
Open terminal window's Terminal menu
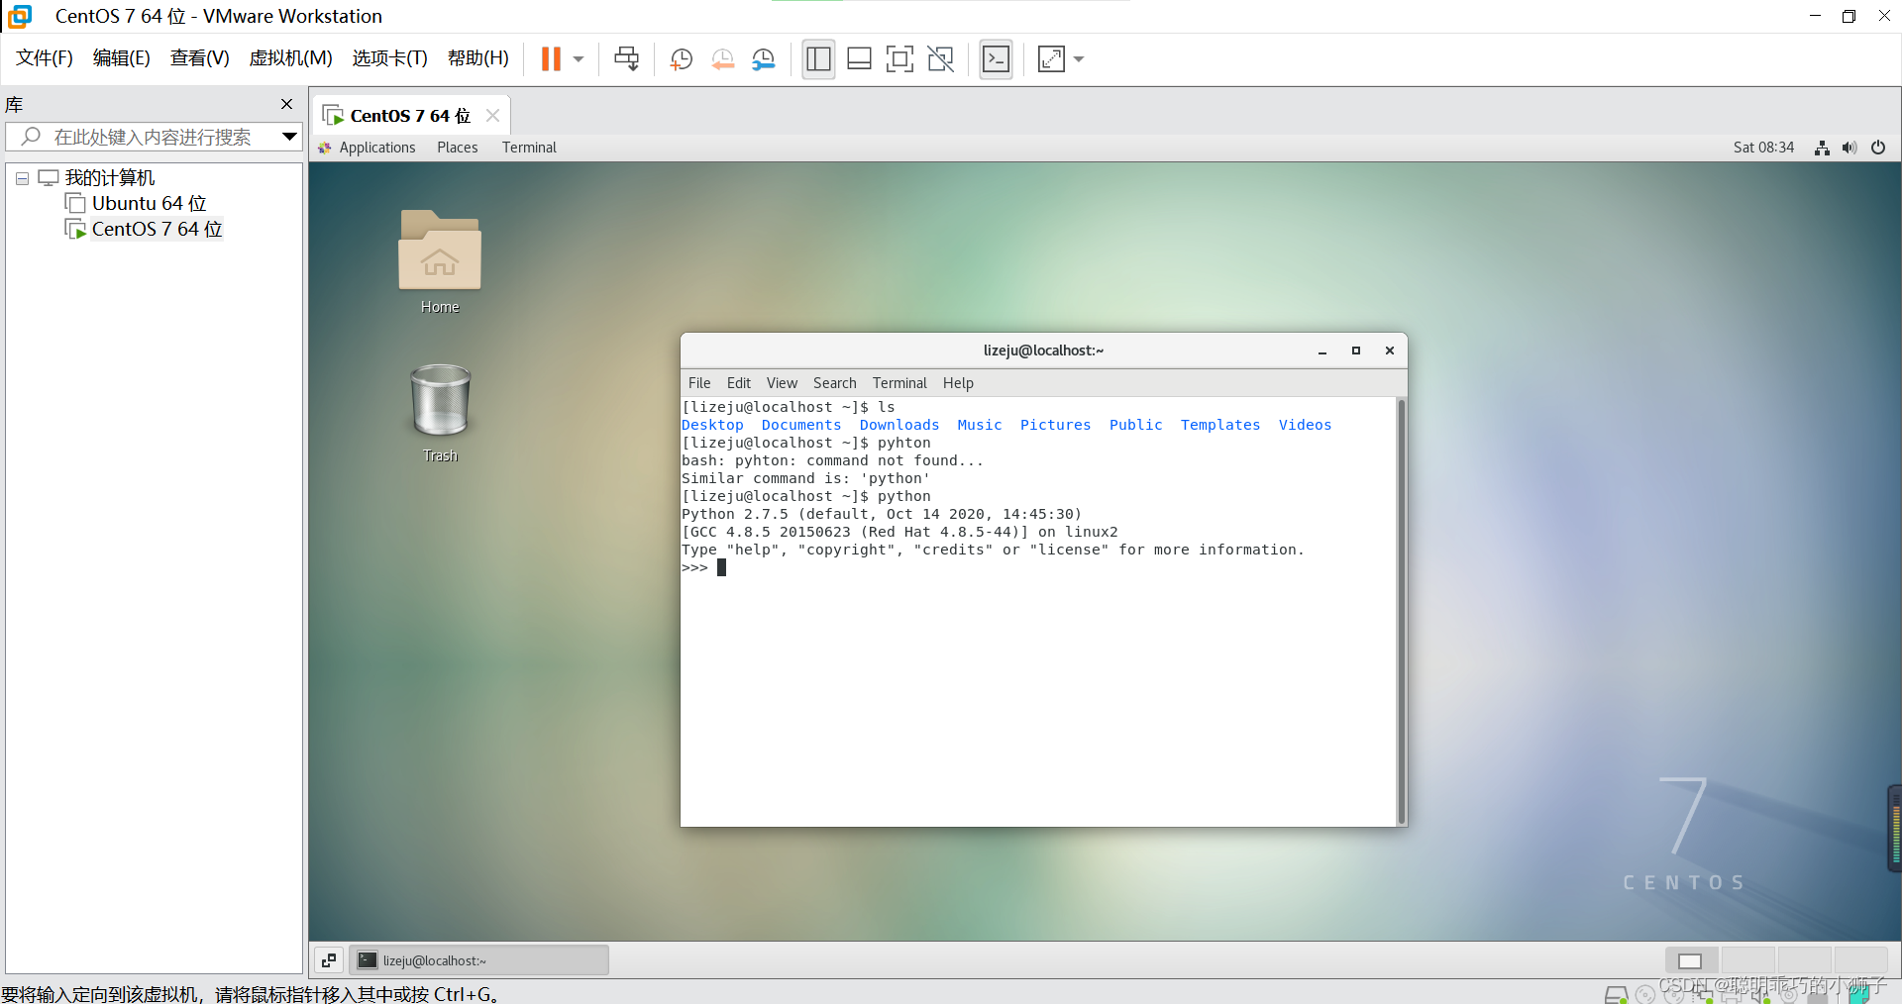point(899,383)
